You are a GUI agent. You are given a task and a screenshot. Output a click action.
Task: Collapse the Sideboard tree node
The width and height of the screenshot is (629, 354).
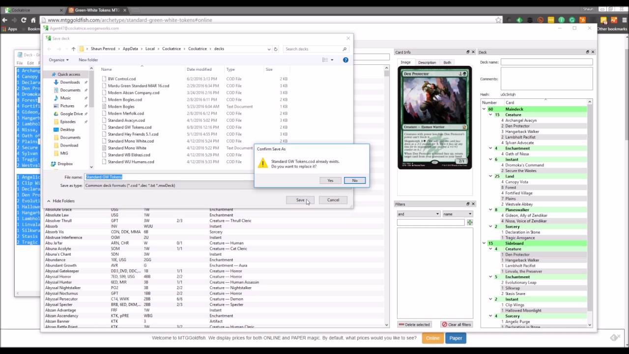[x=484, y=243]
